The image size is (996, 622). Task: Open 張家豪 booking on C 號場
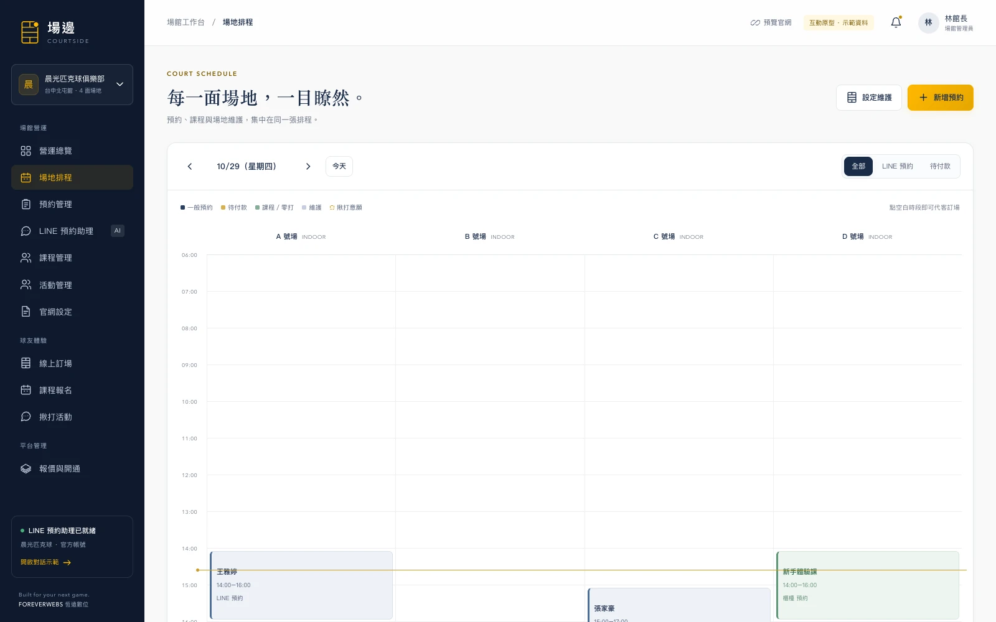pyautogui.click(x=679, y=605)
